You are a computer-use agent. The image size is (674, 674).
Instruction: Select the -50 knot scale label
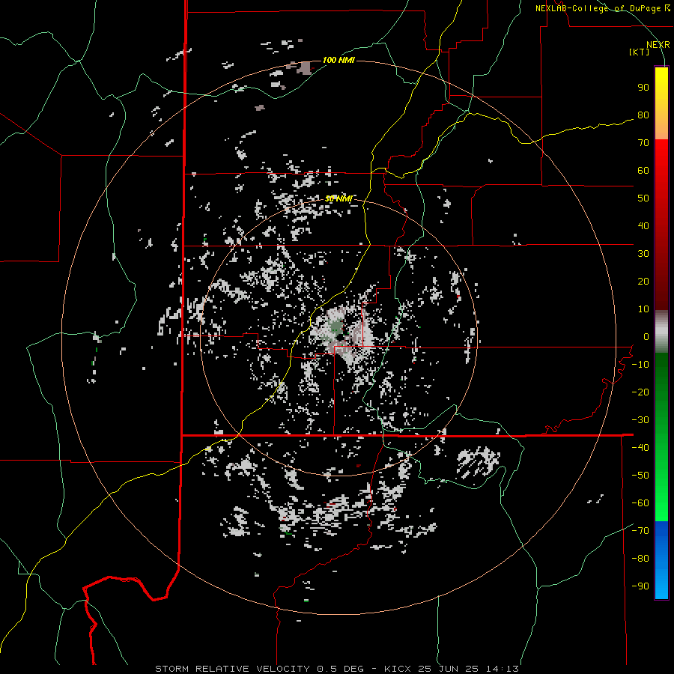pyautogui.click(x=640, y=476)
